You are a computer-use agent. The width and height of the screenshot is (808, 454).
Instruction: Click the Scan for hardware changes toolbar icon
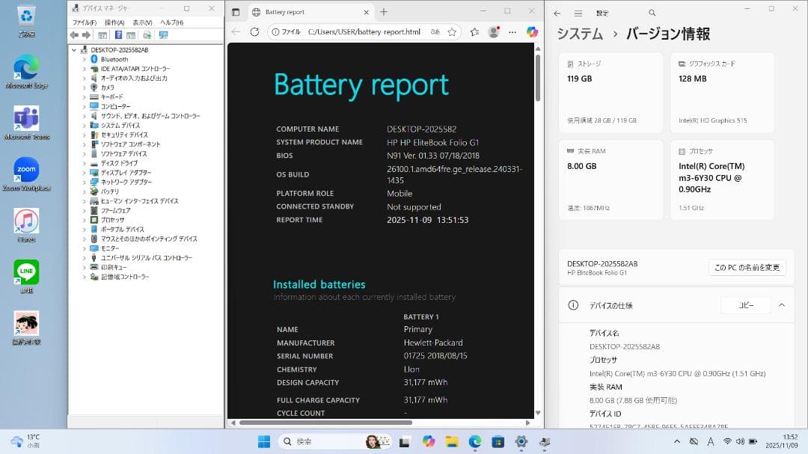(x=147, y=34)
